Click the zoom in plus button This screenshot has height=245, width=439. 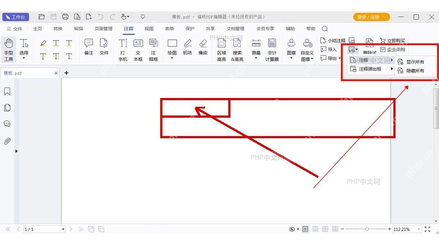coord(389,229)
